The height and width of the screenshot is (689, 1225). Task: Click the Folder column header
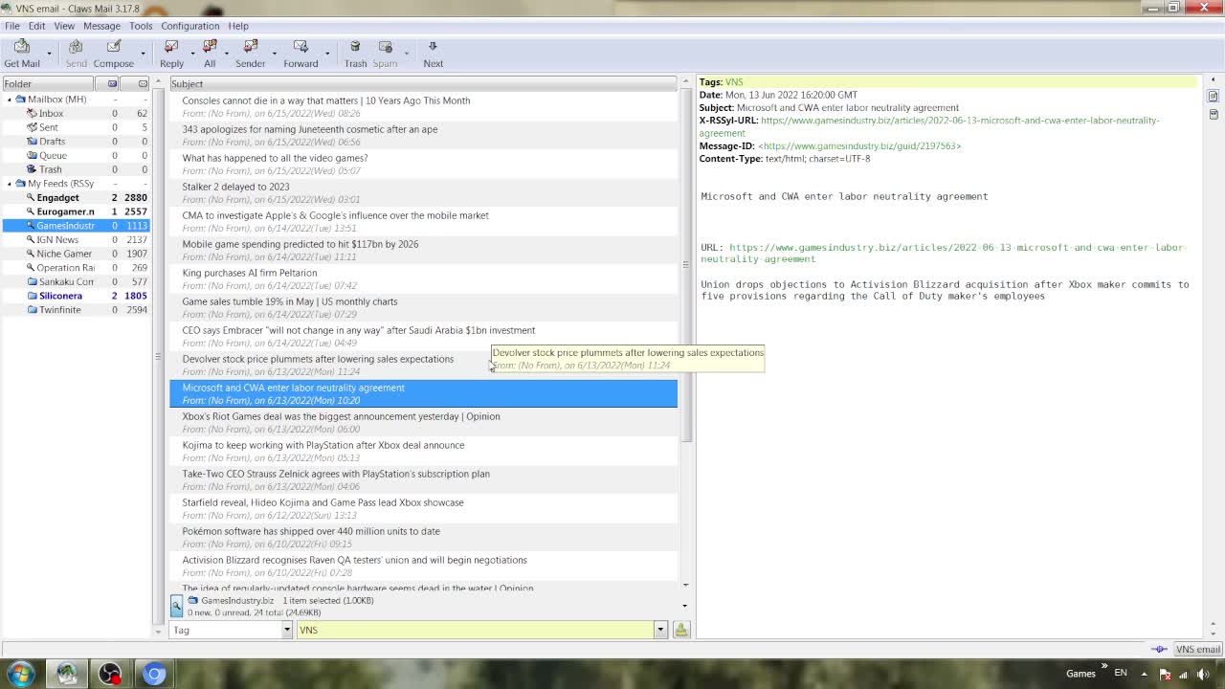(48, 84)
